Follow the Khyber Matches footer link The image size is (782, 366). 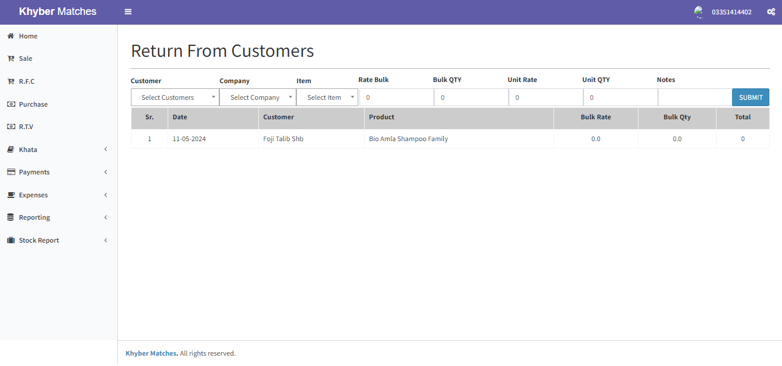(151, 353)
